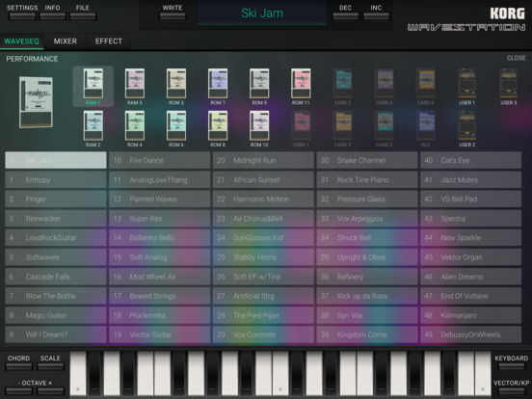
Task: Select the CARD 4 icon
Action: tap(385, 84)
